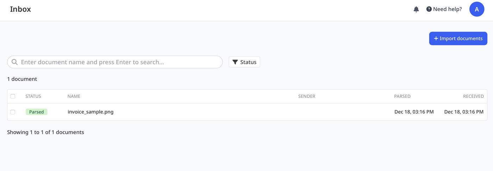Click the date in the Parsed column
This screenshot has height=171, width=493.
(x=414, y=112)
